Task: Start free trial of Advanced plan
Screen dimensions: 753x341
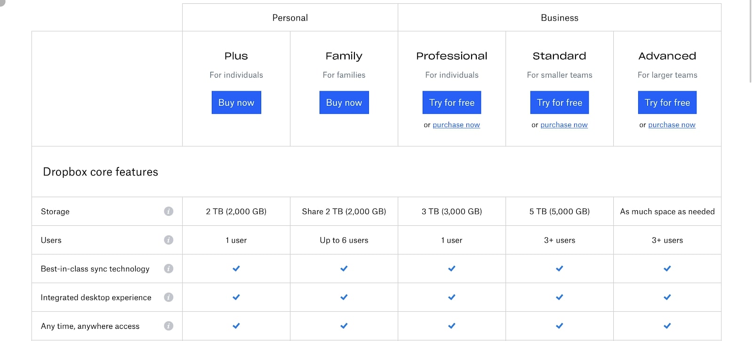Action: pos(667,103)
